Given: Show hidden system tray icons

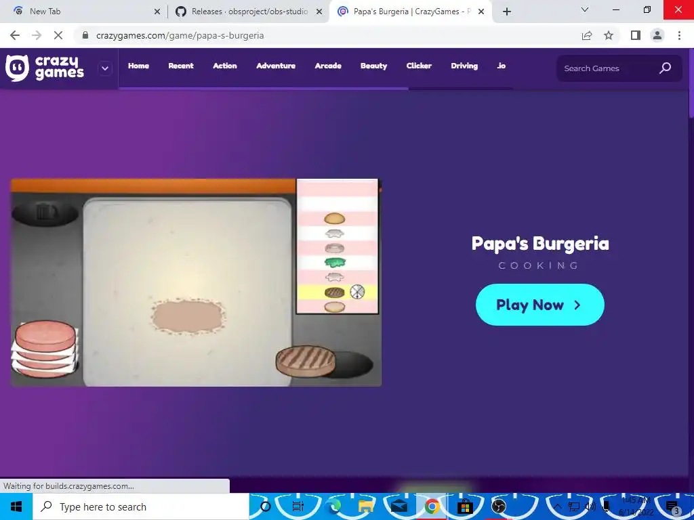Looking at the screenshot, I should click(558, 506).
